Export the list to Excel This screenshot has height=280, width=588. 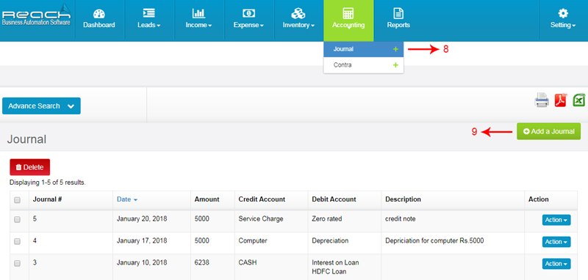click(579, 100)
